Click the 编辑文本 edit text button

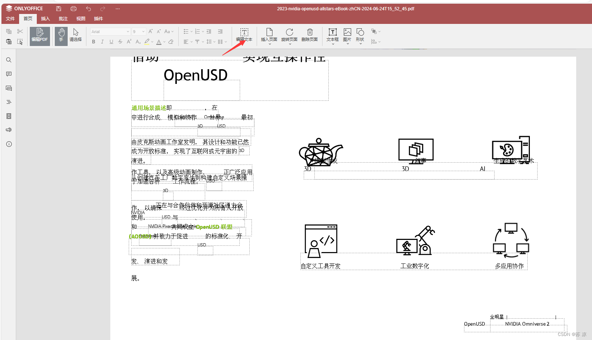pyautogui.click(x=244, y=35)
